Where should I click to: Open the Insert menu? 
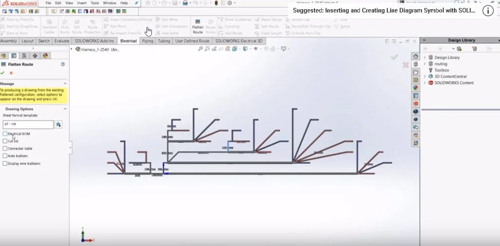click(82, 3)
